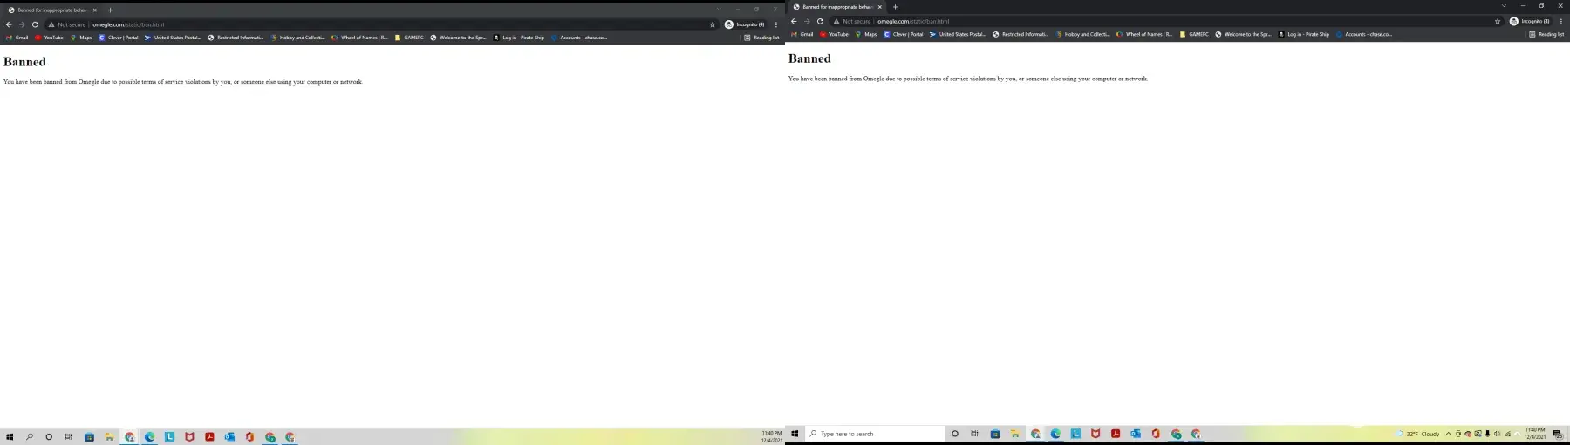Open McAfee shield icon on left taskbar
This screenshot has height=445, width=1570.
coord(189,437)
